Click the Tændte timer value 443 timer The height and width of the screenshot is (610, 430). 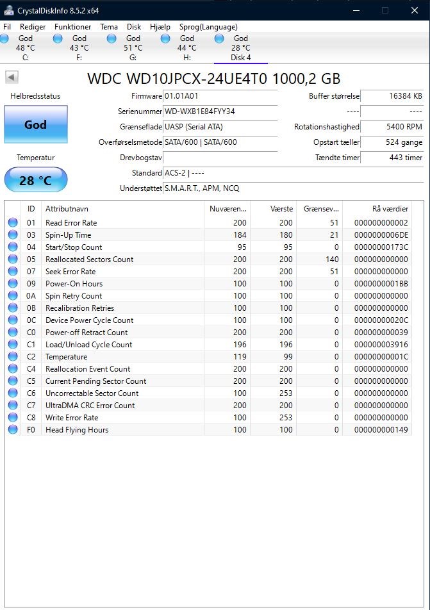tap(392, 158)
